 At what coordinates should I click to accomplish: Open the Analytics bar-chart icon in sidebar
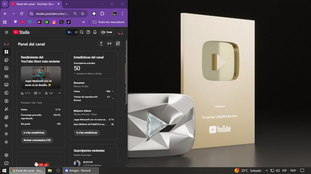pos(6,68)
